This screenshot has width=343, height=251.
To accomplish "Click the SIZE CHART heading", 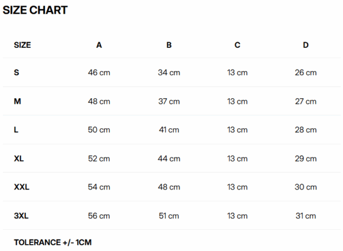I will tap(35, 10).
